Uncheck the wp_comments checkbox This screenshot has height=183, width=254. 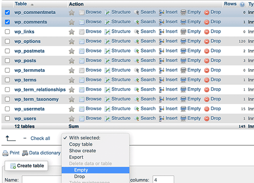[7, 22]
